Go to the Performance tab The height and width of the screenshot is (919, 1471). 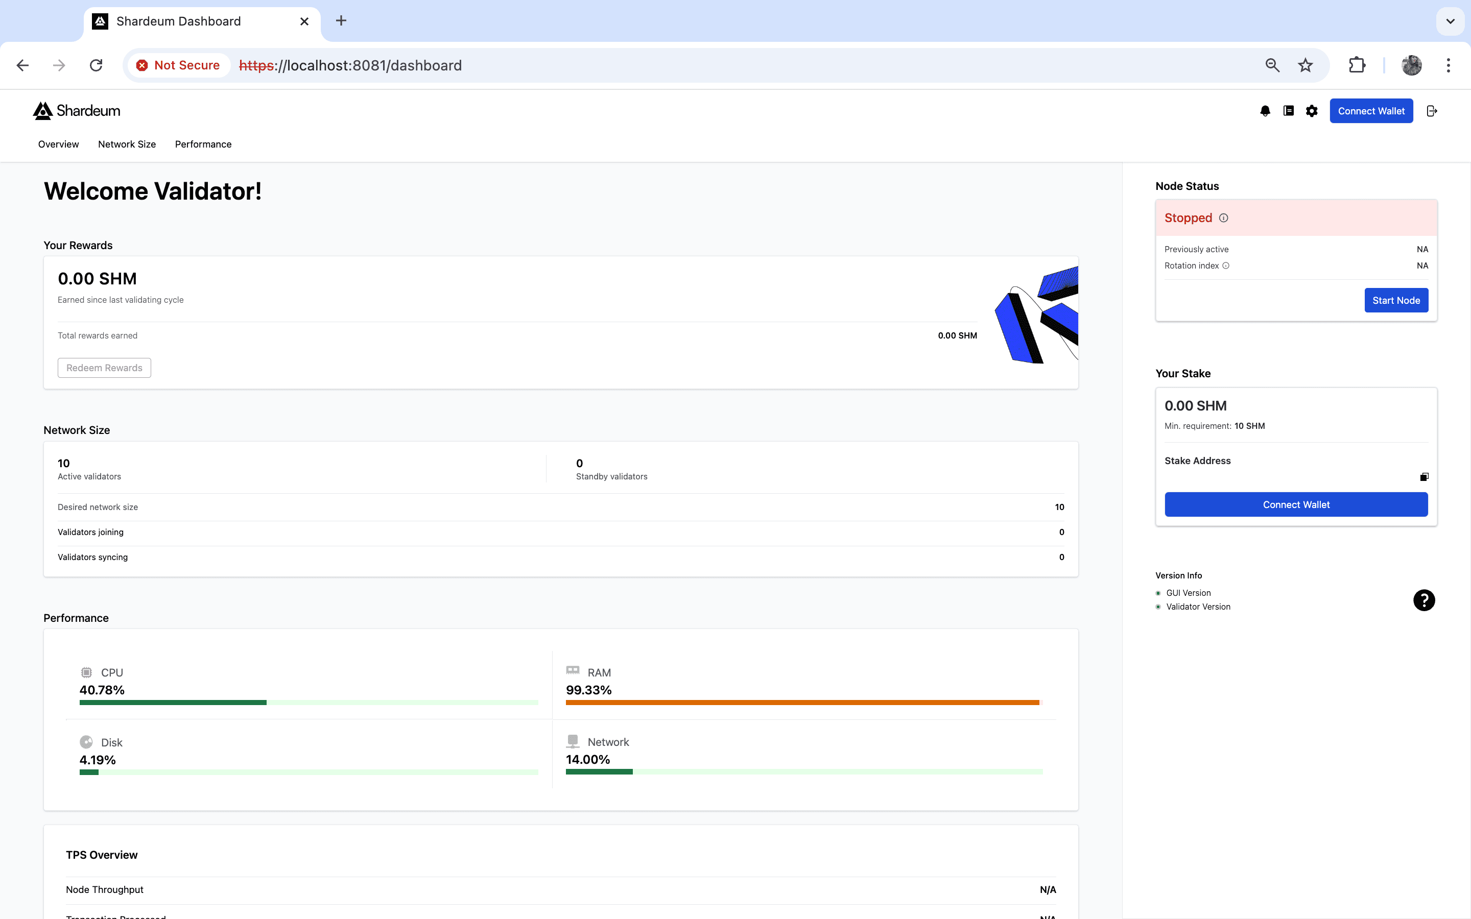pos(203,144)
